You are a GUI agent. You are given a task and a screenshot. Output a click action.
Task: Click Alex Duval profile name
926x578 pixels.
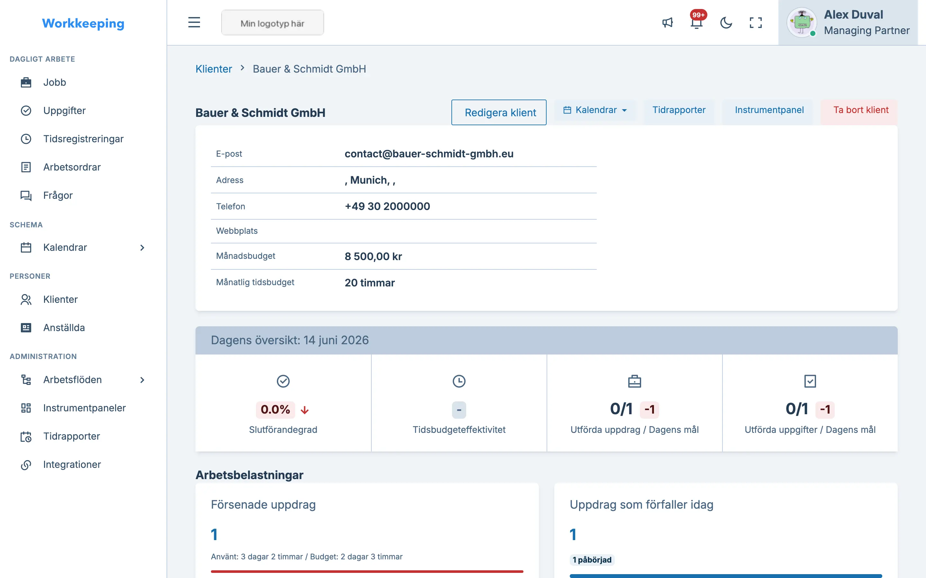[x=853, y=14]
